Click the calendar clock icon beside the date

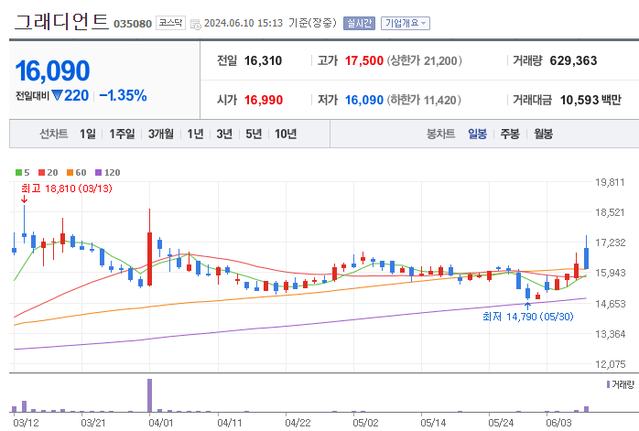pyautogui.click(x=196, y=24)
